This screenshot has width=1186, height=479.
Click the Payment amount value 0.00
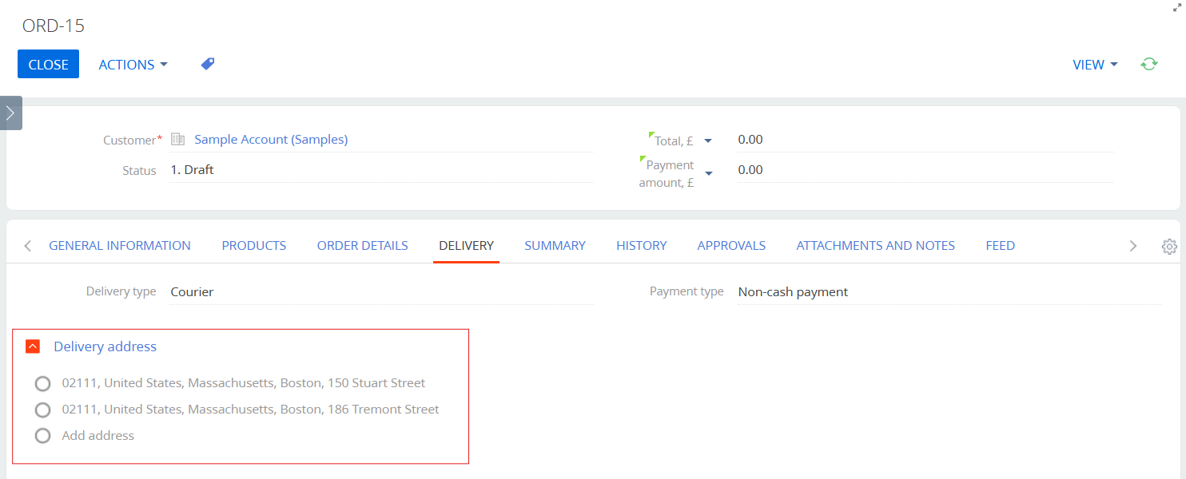(925, 170)
